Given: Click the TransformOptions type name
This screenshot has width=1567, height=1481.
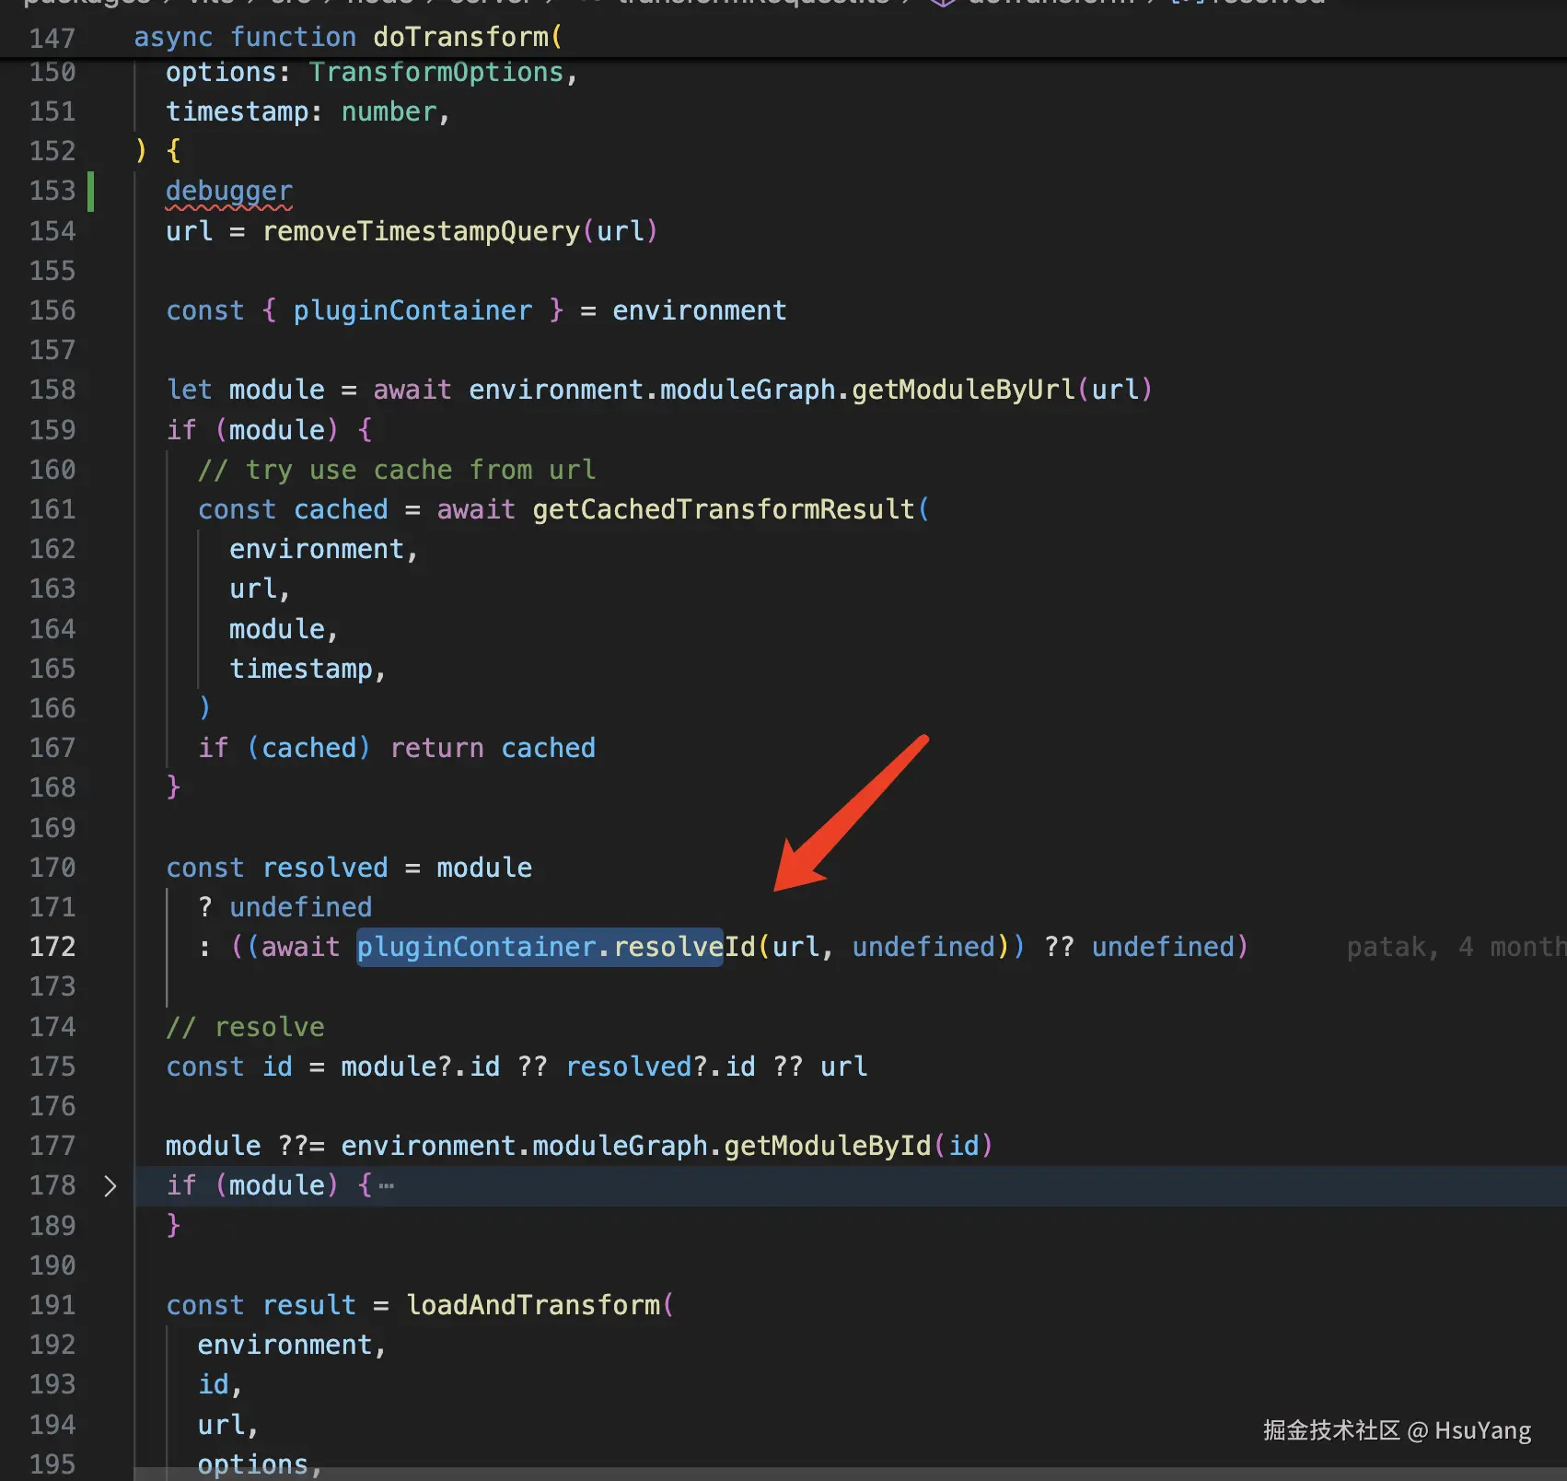Looking at the screenshot, I should click(x=436, y=72).
